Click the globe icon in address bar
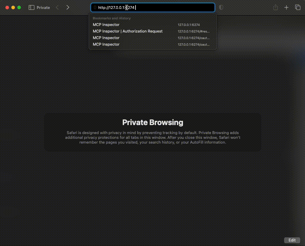The image size is (305, 246). pos(95,7)
